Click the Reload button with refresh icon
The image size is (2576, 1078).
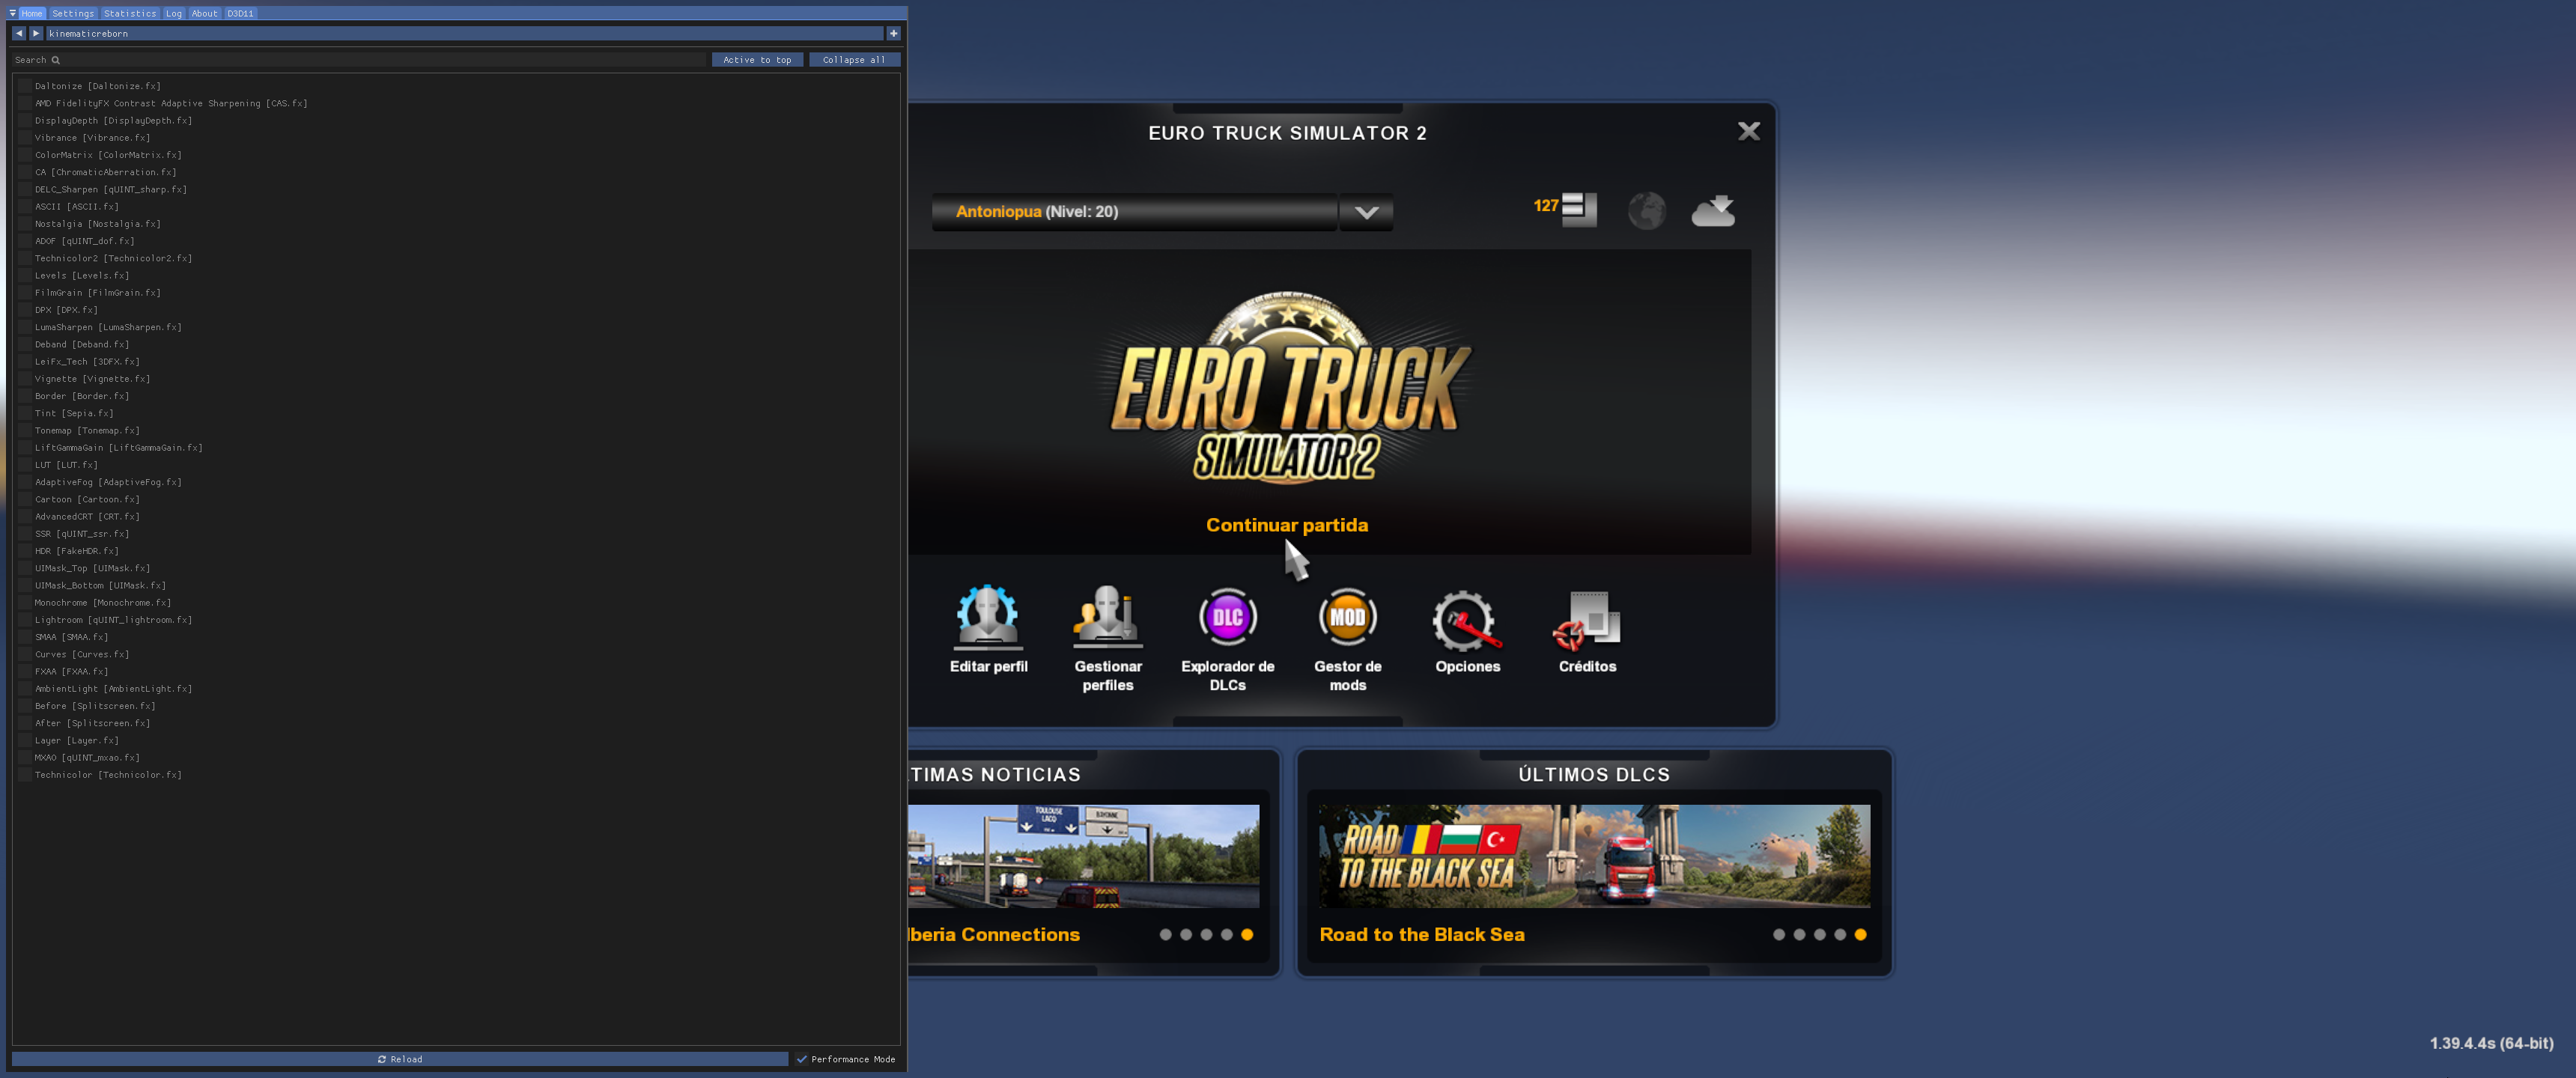400,1059
